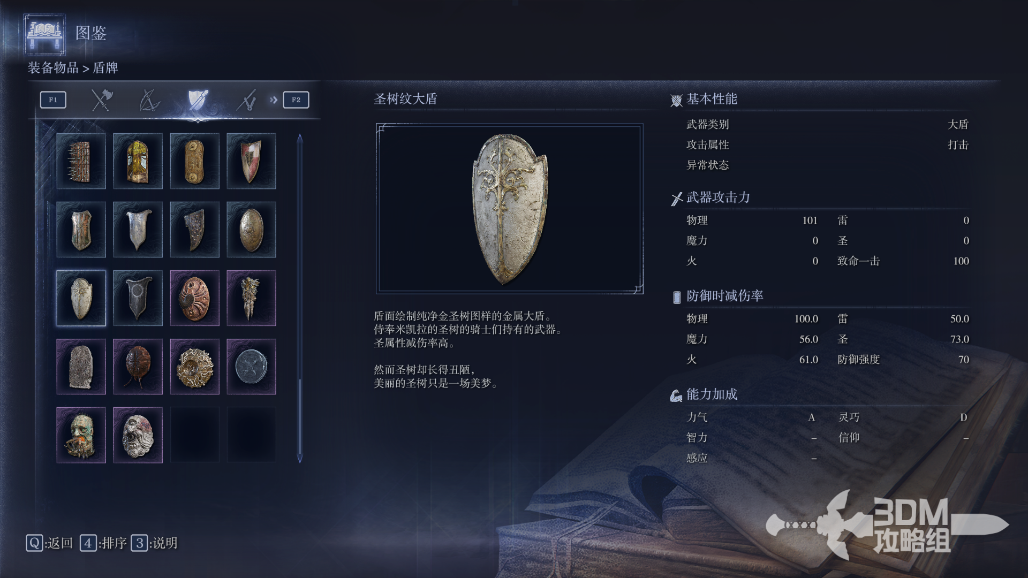Viewport: 1028px width, 578px height.
Task: Select the green bearded face shield
Action: click(x=81, y=435)
